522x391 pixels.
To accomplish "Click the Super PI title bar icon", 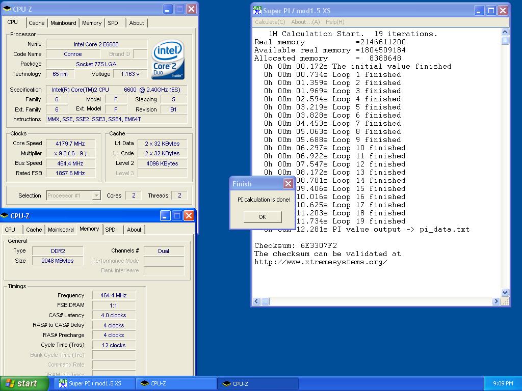I will (x=257, y=10).
